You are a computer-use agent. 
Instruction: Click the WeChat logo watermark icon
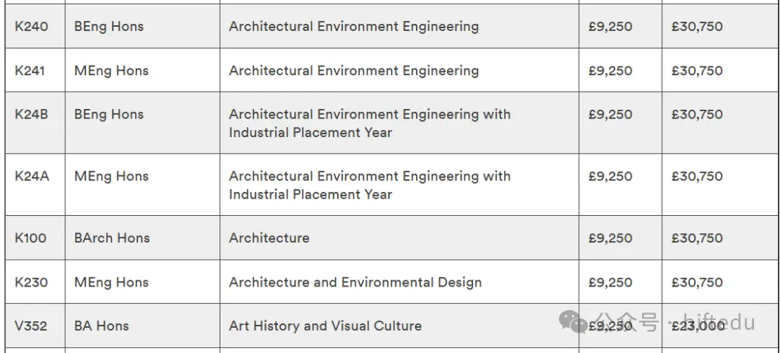(x=573, y=321)
